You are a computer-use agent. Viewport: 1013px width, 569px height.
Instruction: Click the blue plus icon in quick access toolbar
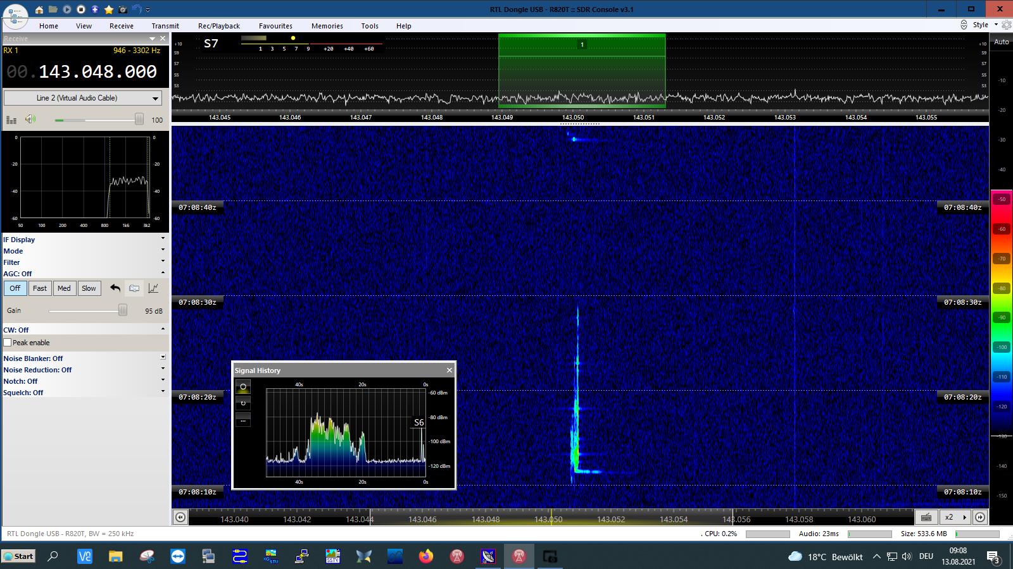[x=95, y=9]
